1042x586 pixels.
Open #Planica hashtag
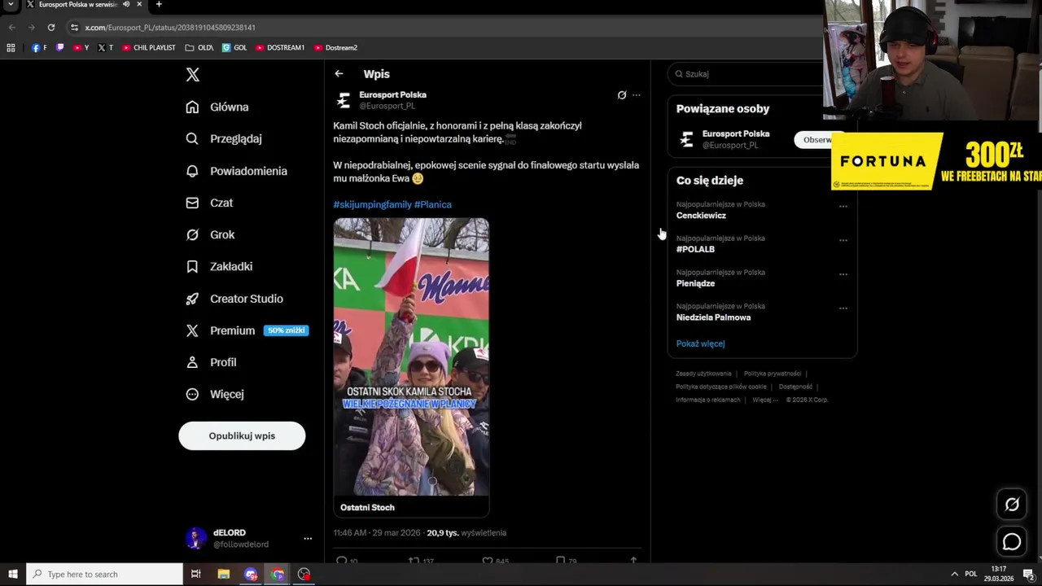click(x=433, y=204)
